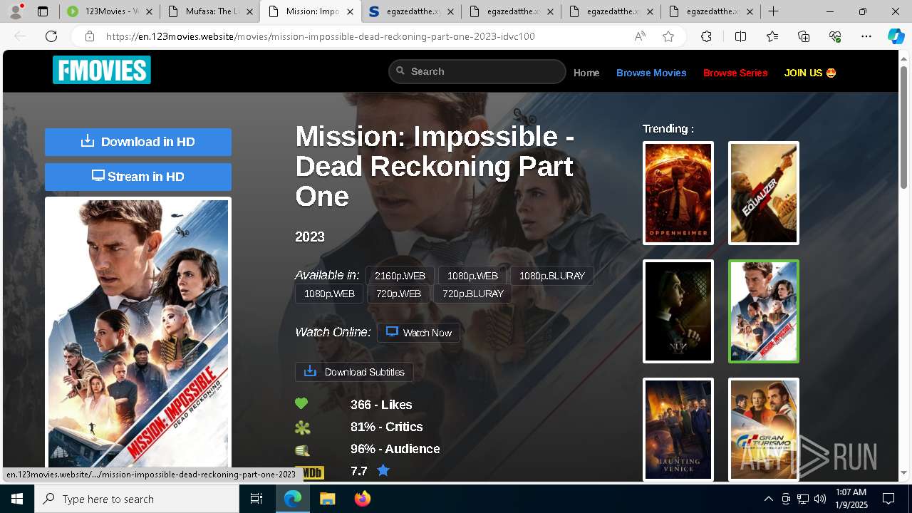Open notification center icon
Image resolution: width=912 pixels, height=513 pixels.
tap(888, 499)
